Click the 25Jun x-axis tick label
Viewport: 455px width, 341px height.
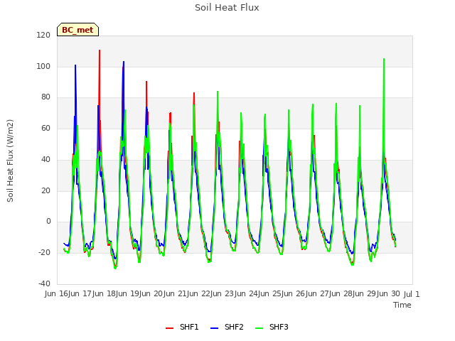[x=282, y=294]
